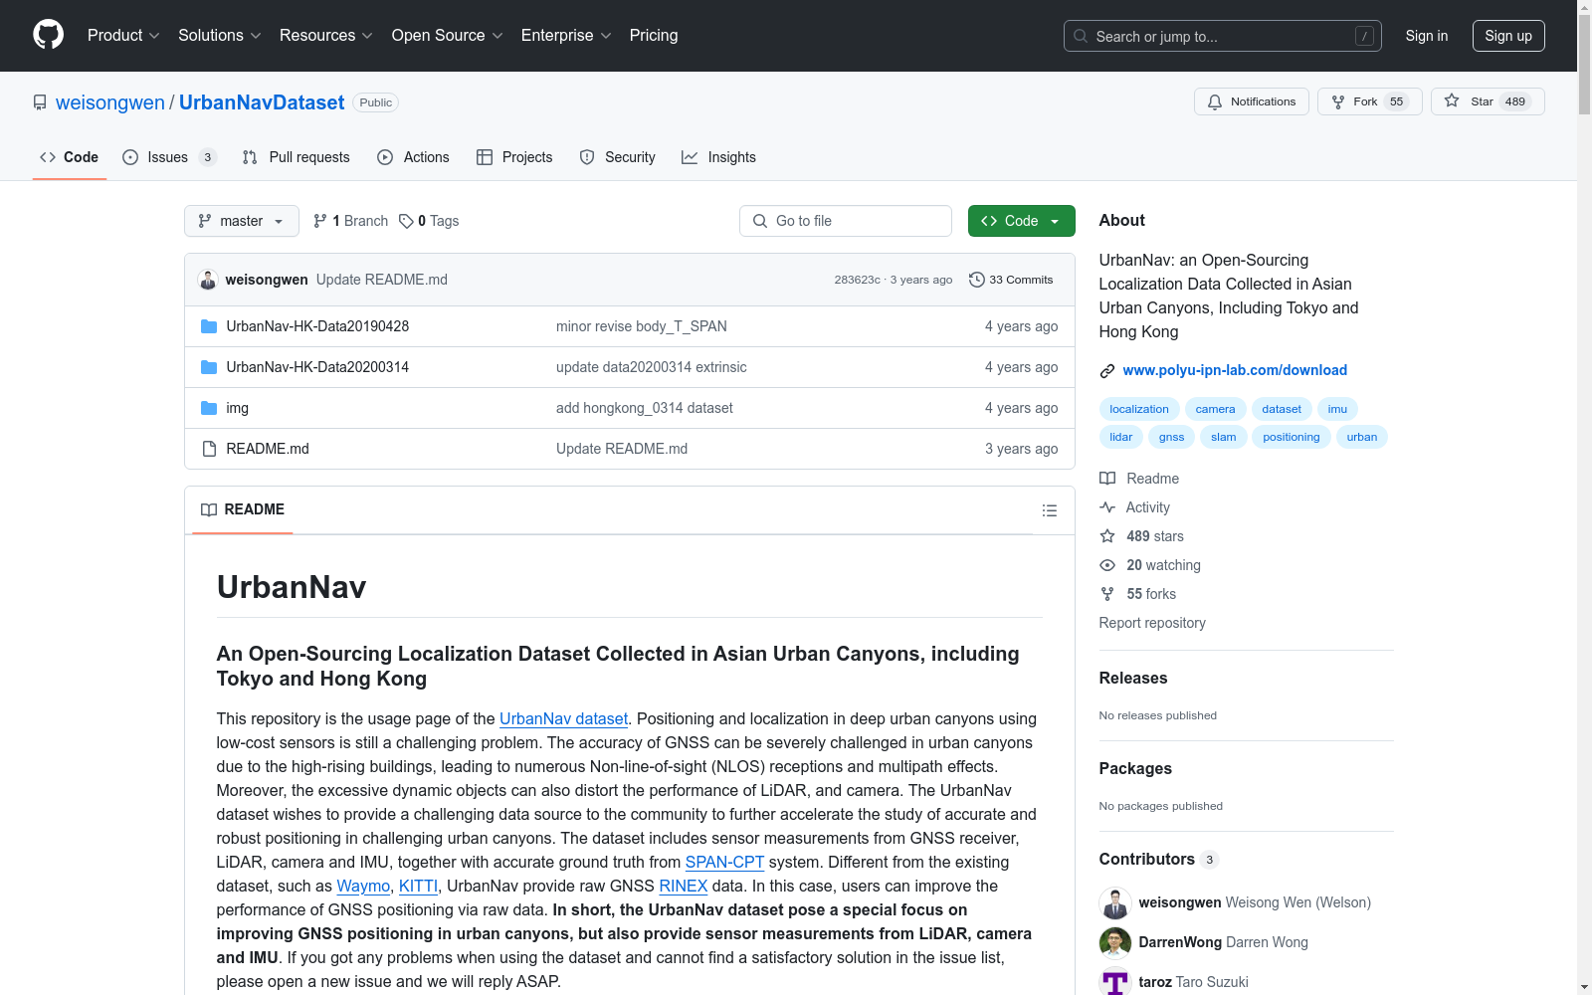Expand the Product menu
The width and height of the screenshot is (1592, 995).
(123, 36)
